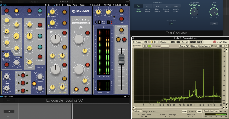Viewport: 229px width, 119px height.
Task: Open the key license icon in bx_console
Action: 125,96
